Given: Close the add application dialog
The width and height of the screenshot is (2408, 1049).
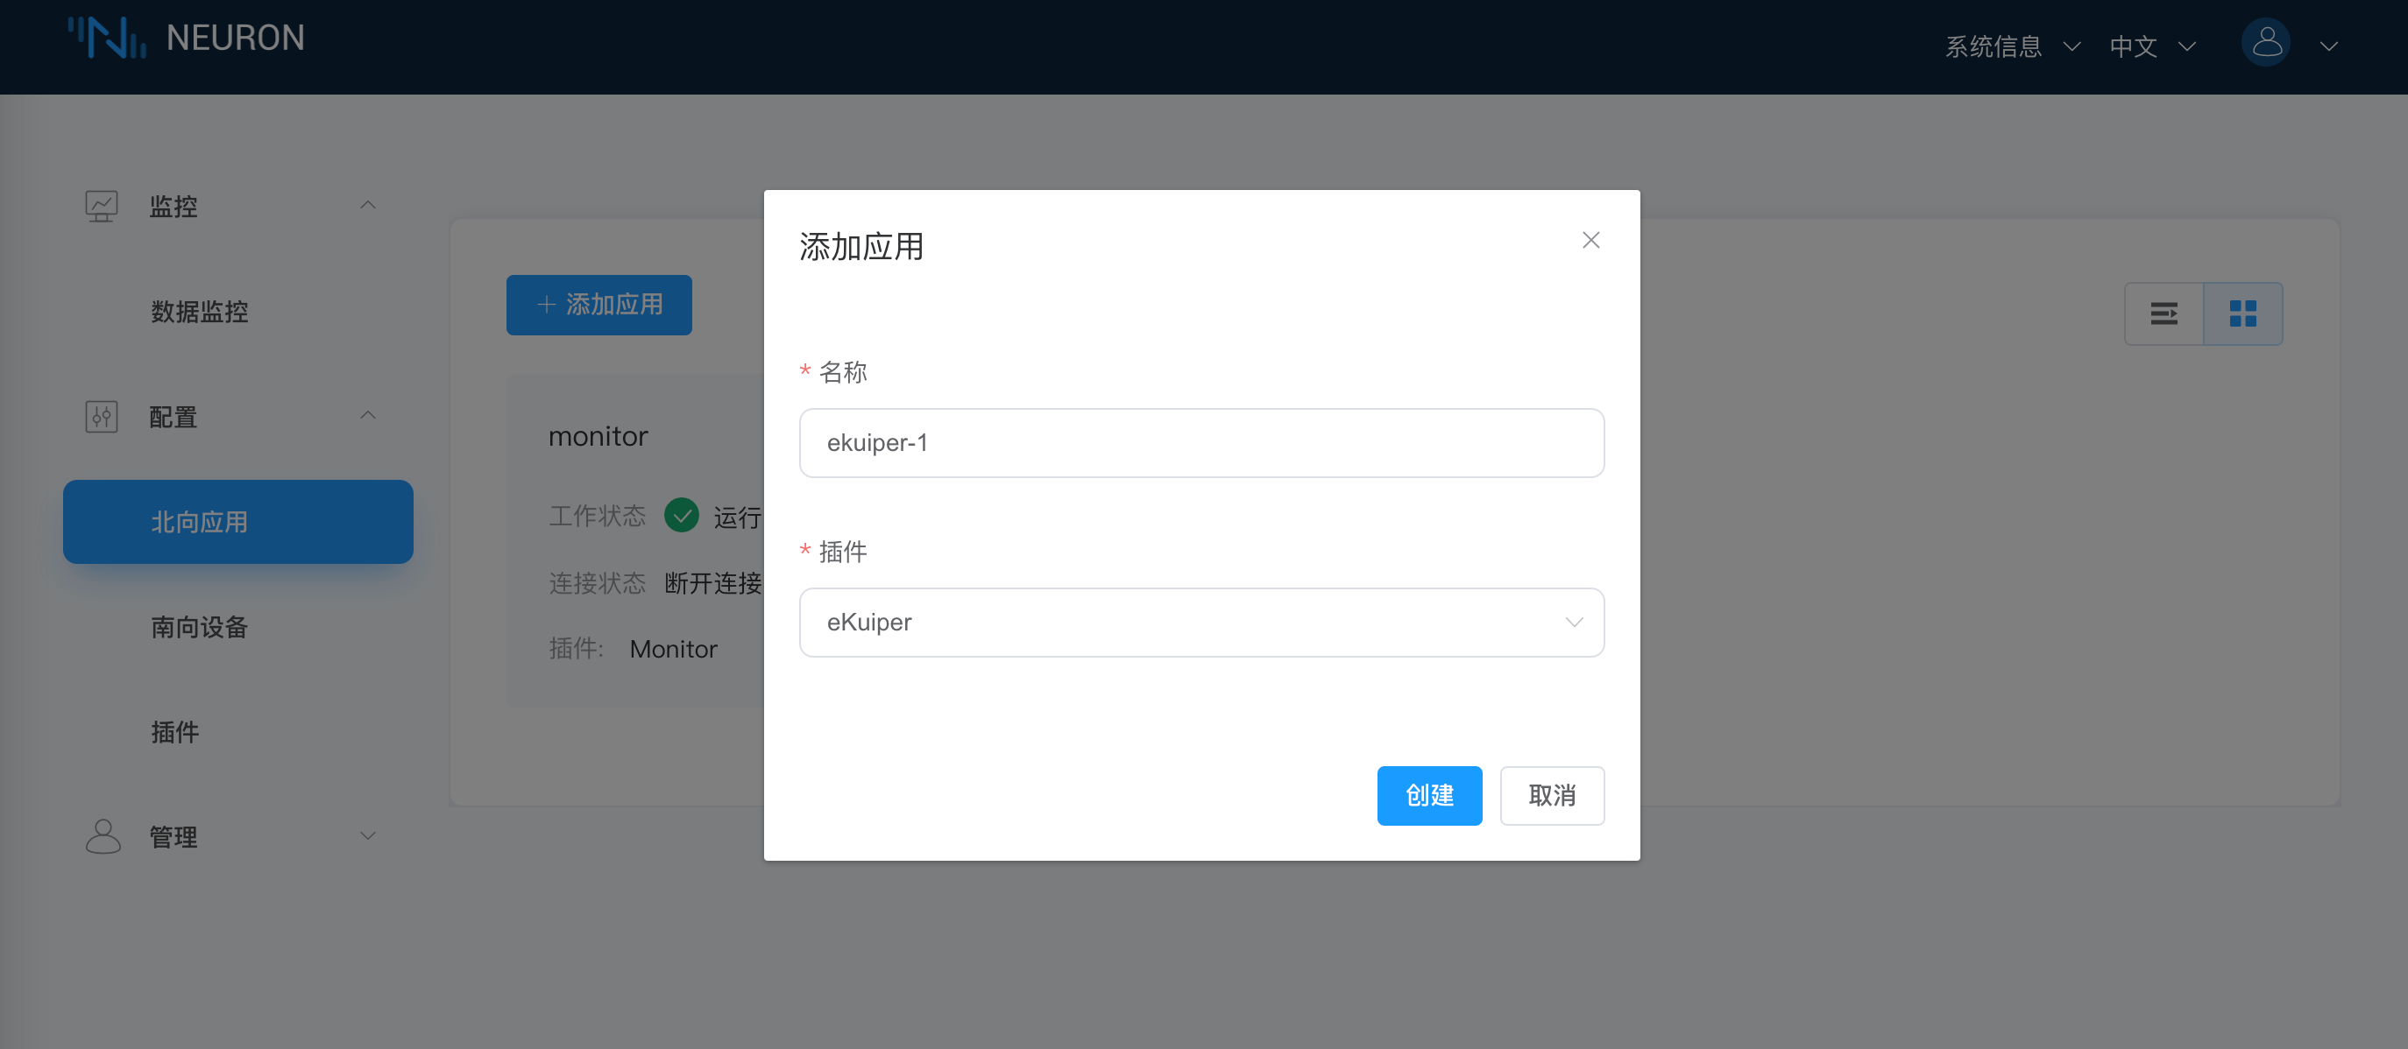Looking at the screenshot, I should tap(1590, 241).
